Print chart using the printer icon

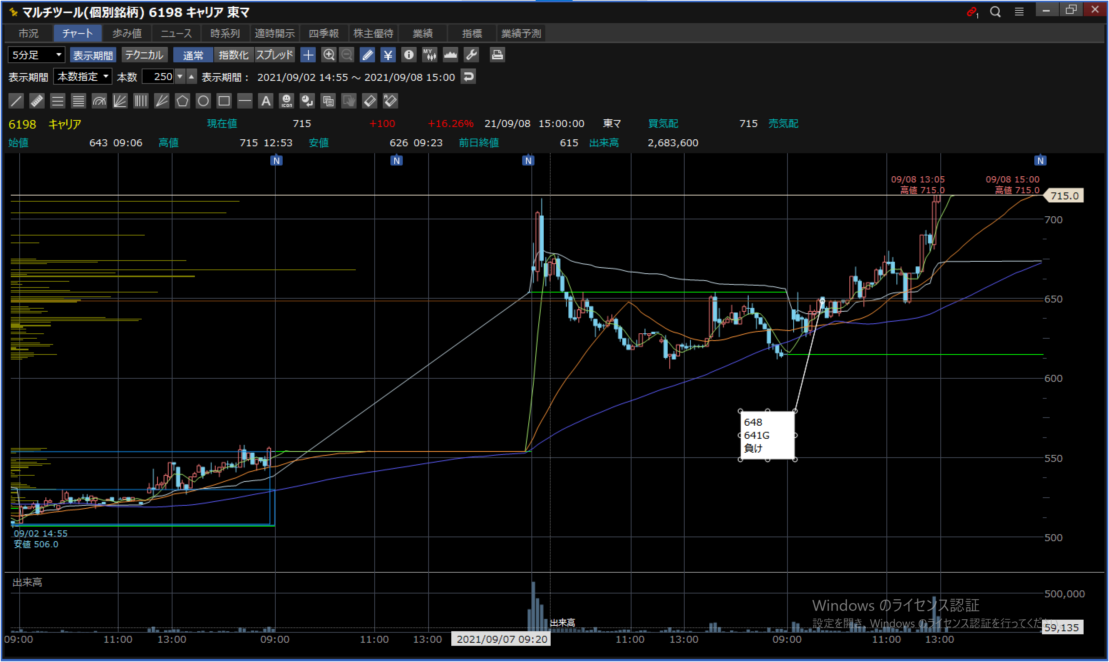(x=497, y=55)
